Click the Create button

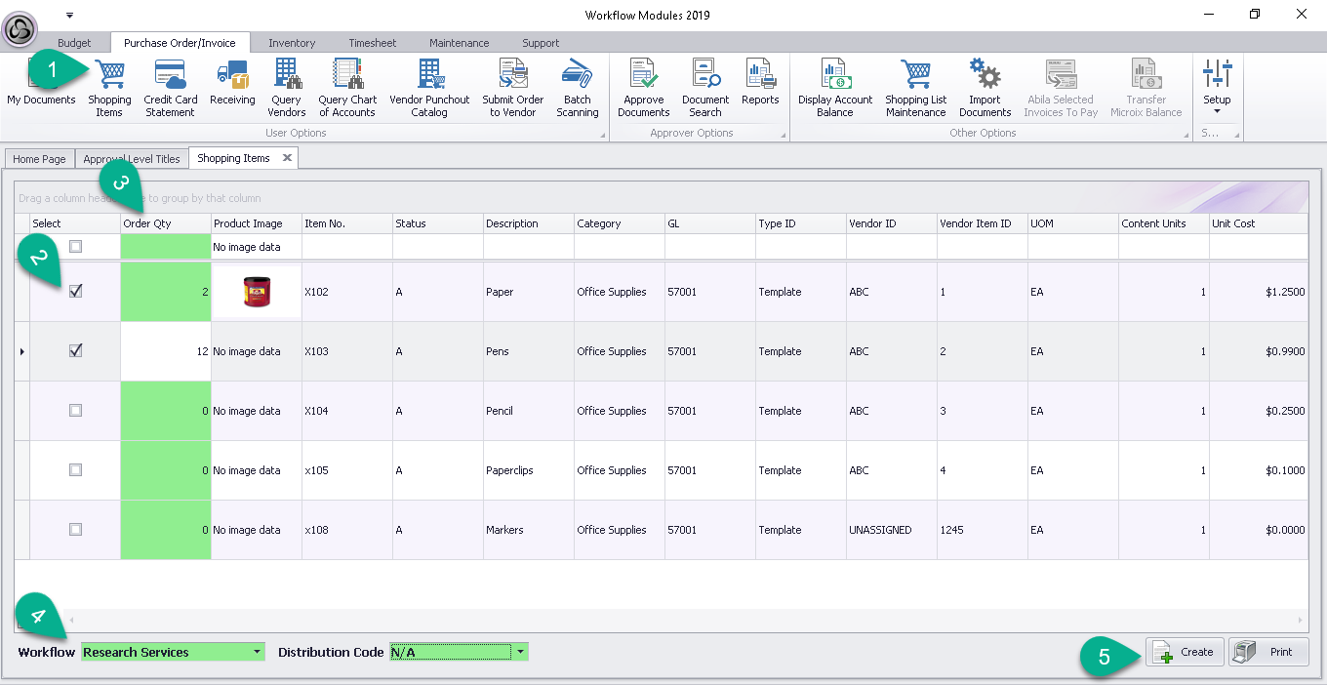(x=1185, y=652)
